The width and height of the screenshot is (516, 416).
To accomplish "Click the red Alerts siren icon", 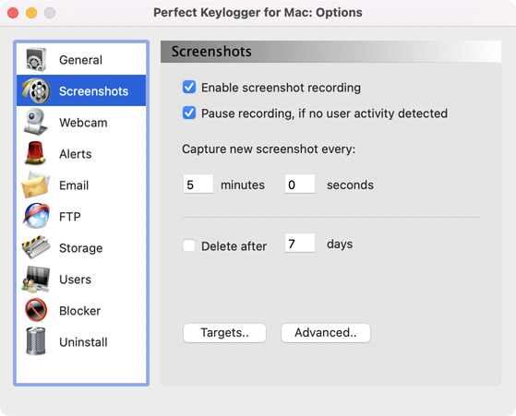I will coord(35,153).
